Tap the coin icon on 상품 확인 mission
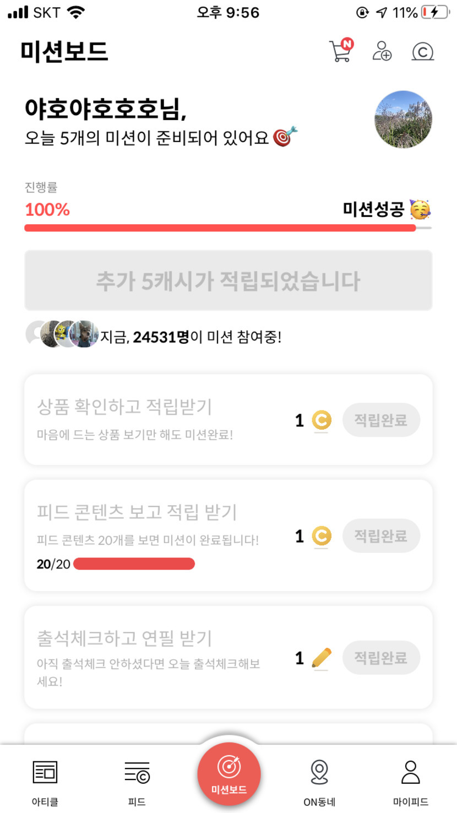Image resolution: width=457 pixels, height=813 pixels. (322, 420)
